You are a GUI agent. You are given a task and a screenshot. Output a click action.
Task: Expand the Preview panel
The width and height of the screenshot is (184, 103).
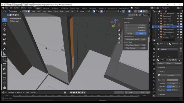click(158, 68)
